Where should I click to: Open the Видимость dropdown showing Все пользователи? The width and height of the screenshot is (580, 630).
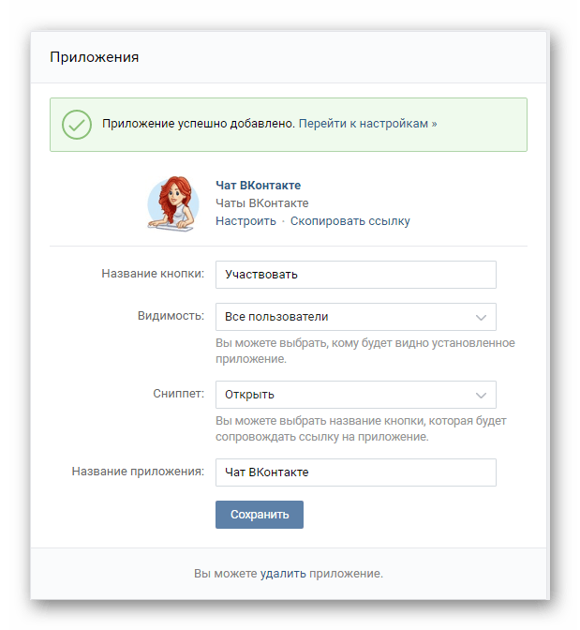point(356,317)
